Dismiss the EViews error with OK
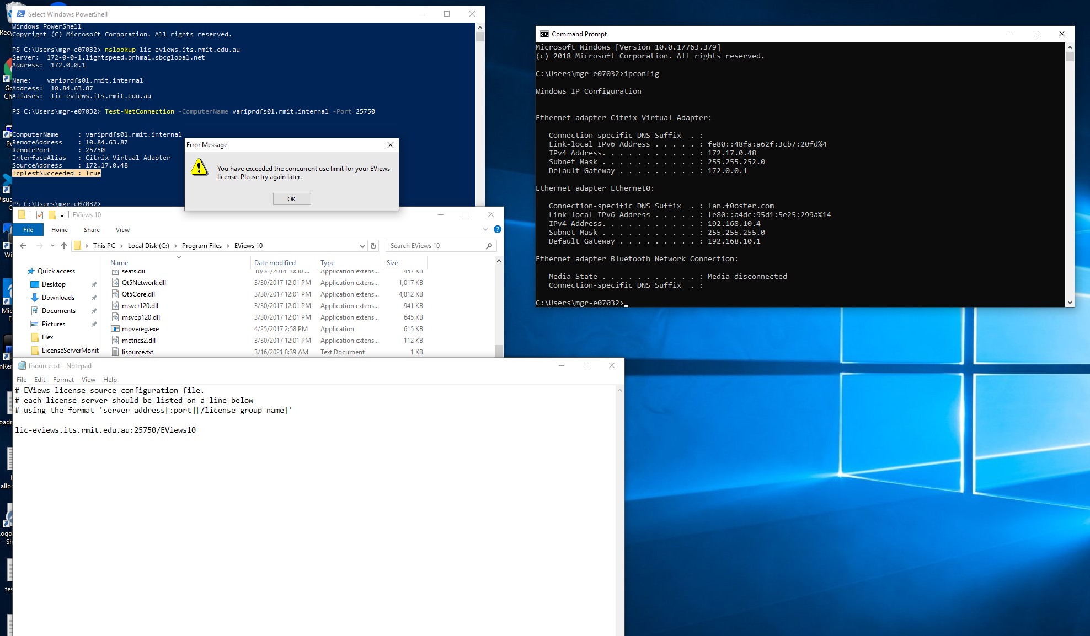 click(292, 199)
